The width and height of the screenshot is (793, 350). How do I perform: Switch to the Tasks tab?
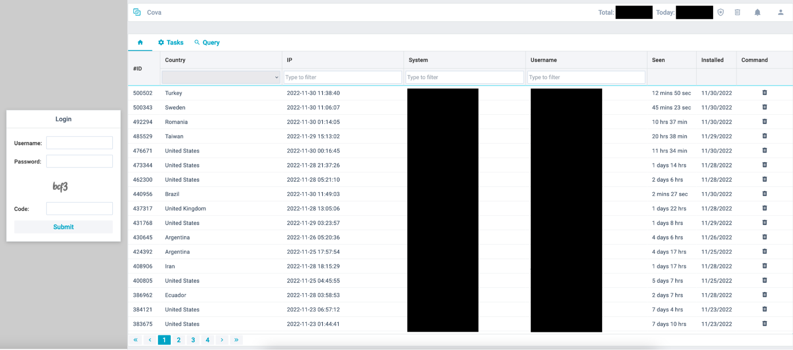[x=171, y=42]
